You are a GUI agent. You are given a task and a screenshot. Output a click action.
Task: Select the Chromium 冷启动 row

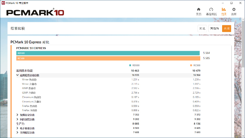108,102
